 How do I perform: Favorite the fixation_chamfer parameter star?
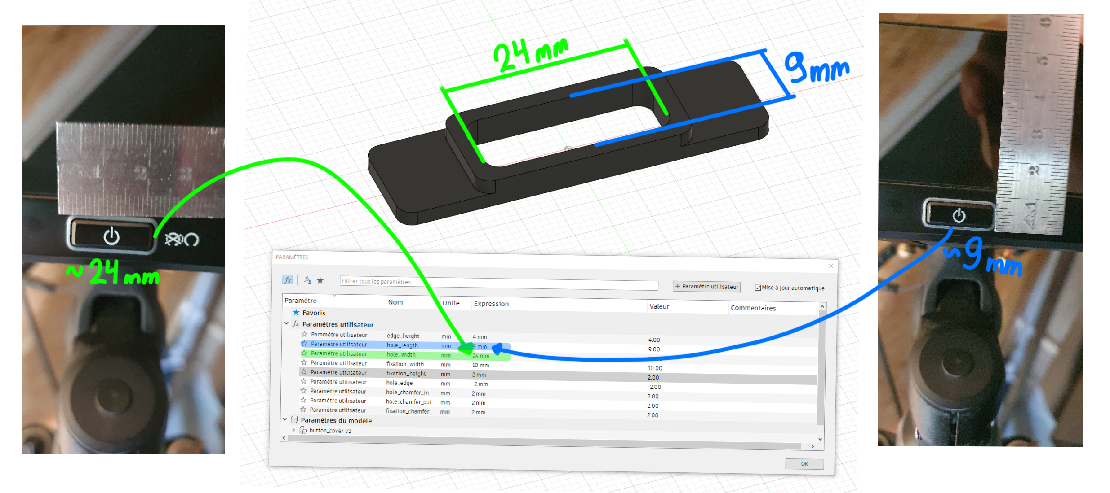click(x=303, y=410)
